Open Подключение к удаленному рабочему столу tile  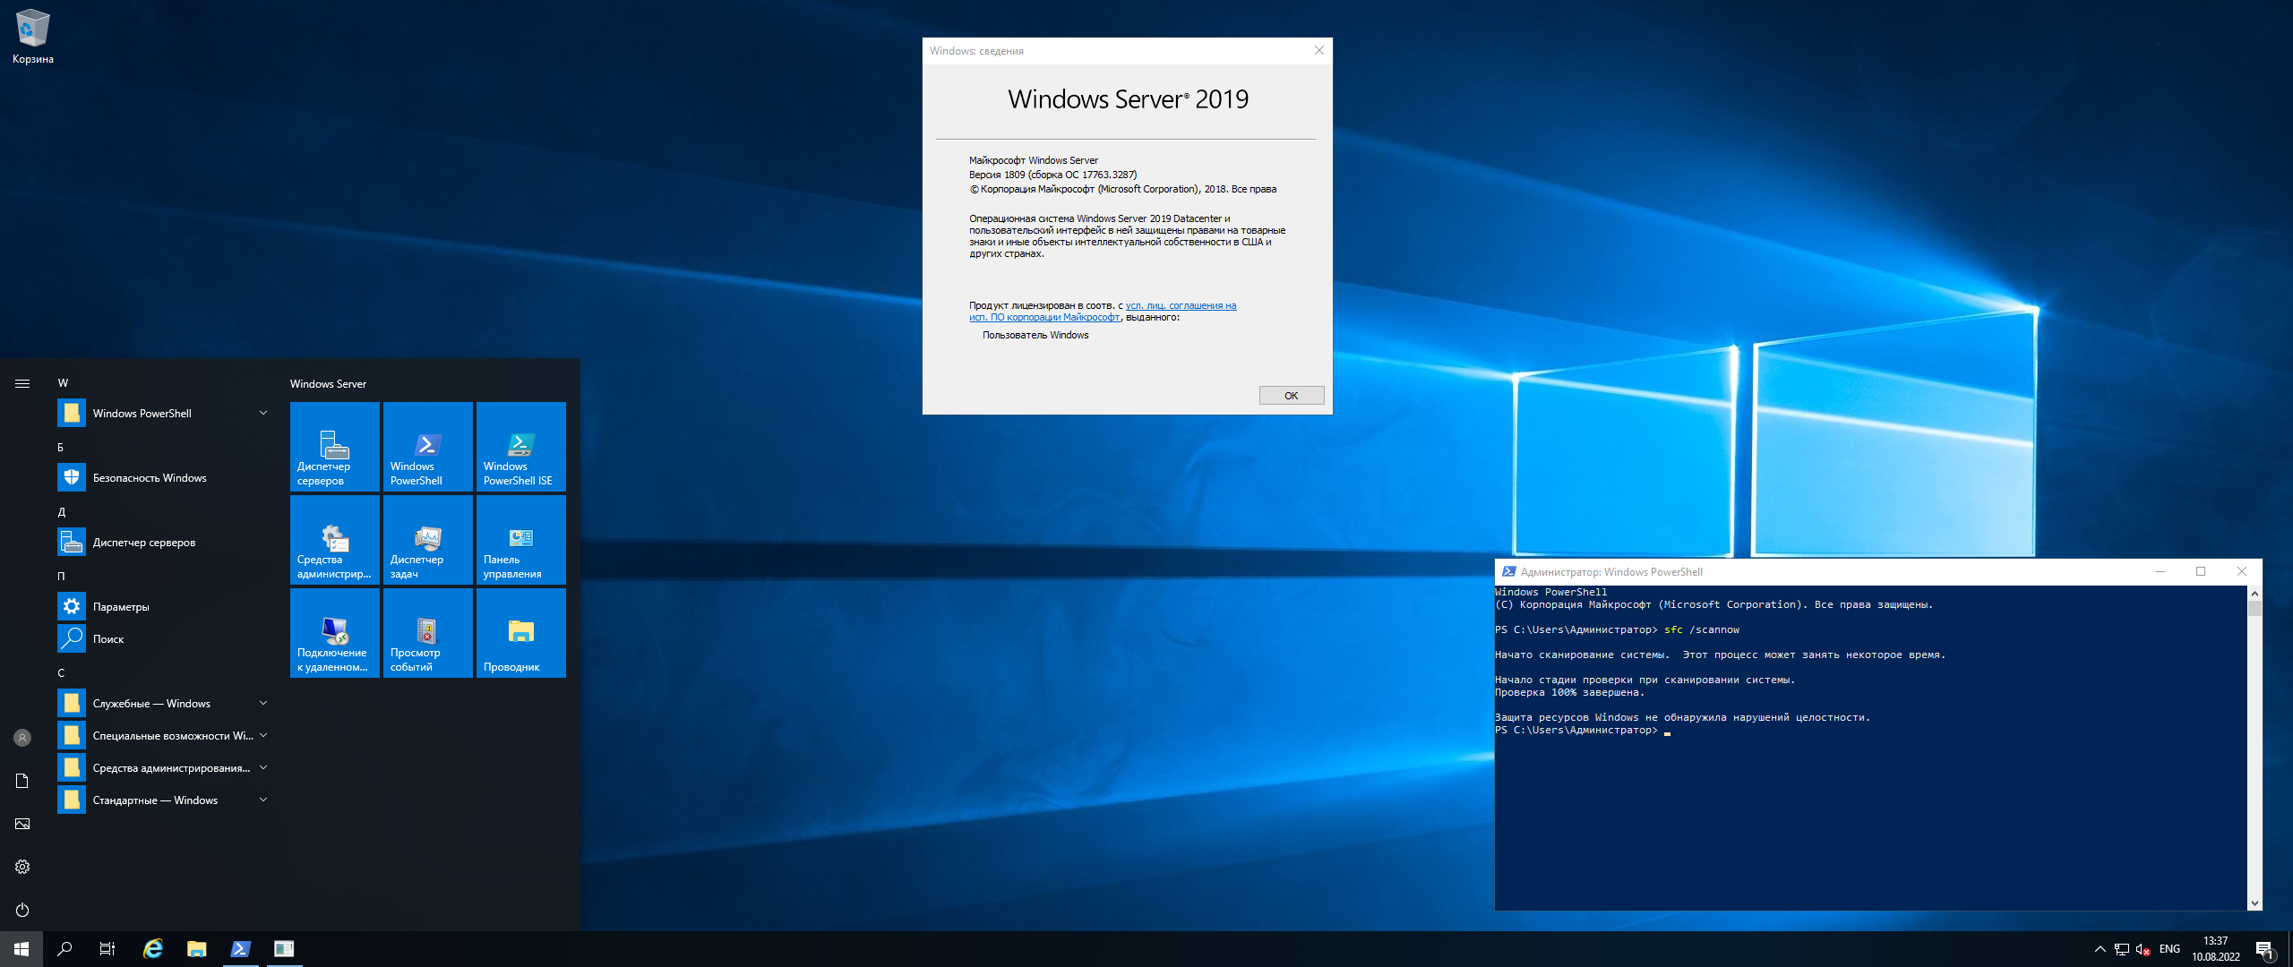(335, 633)
